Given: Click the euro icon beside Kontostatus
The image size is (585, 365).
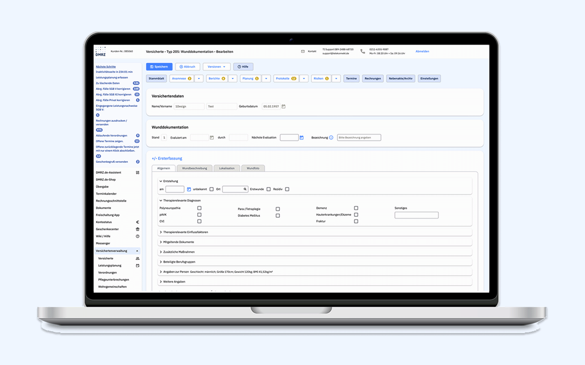Looking at the screenshot, I should click(x=138, y=222).
